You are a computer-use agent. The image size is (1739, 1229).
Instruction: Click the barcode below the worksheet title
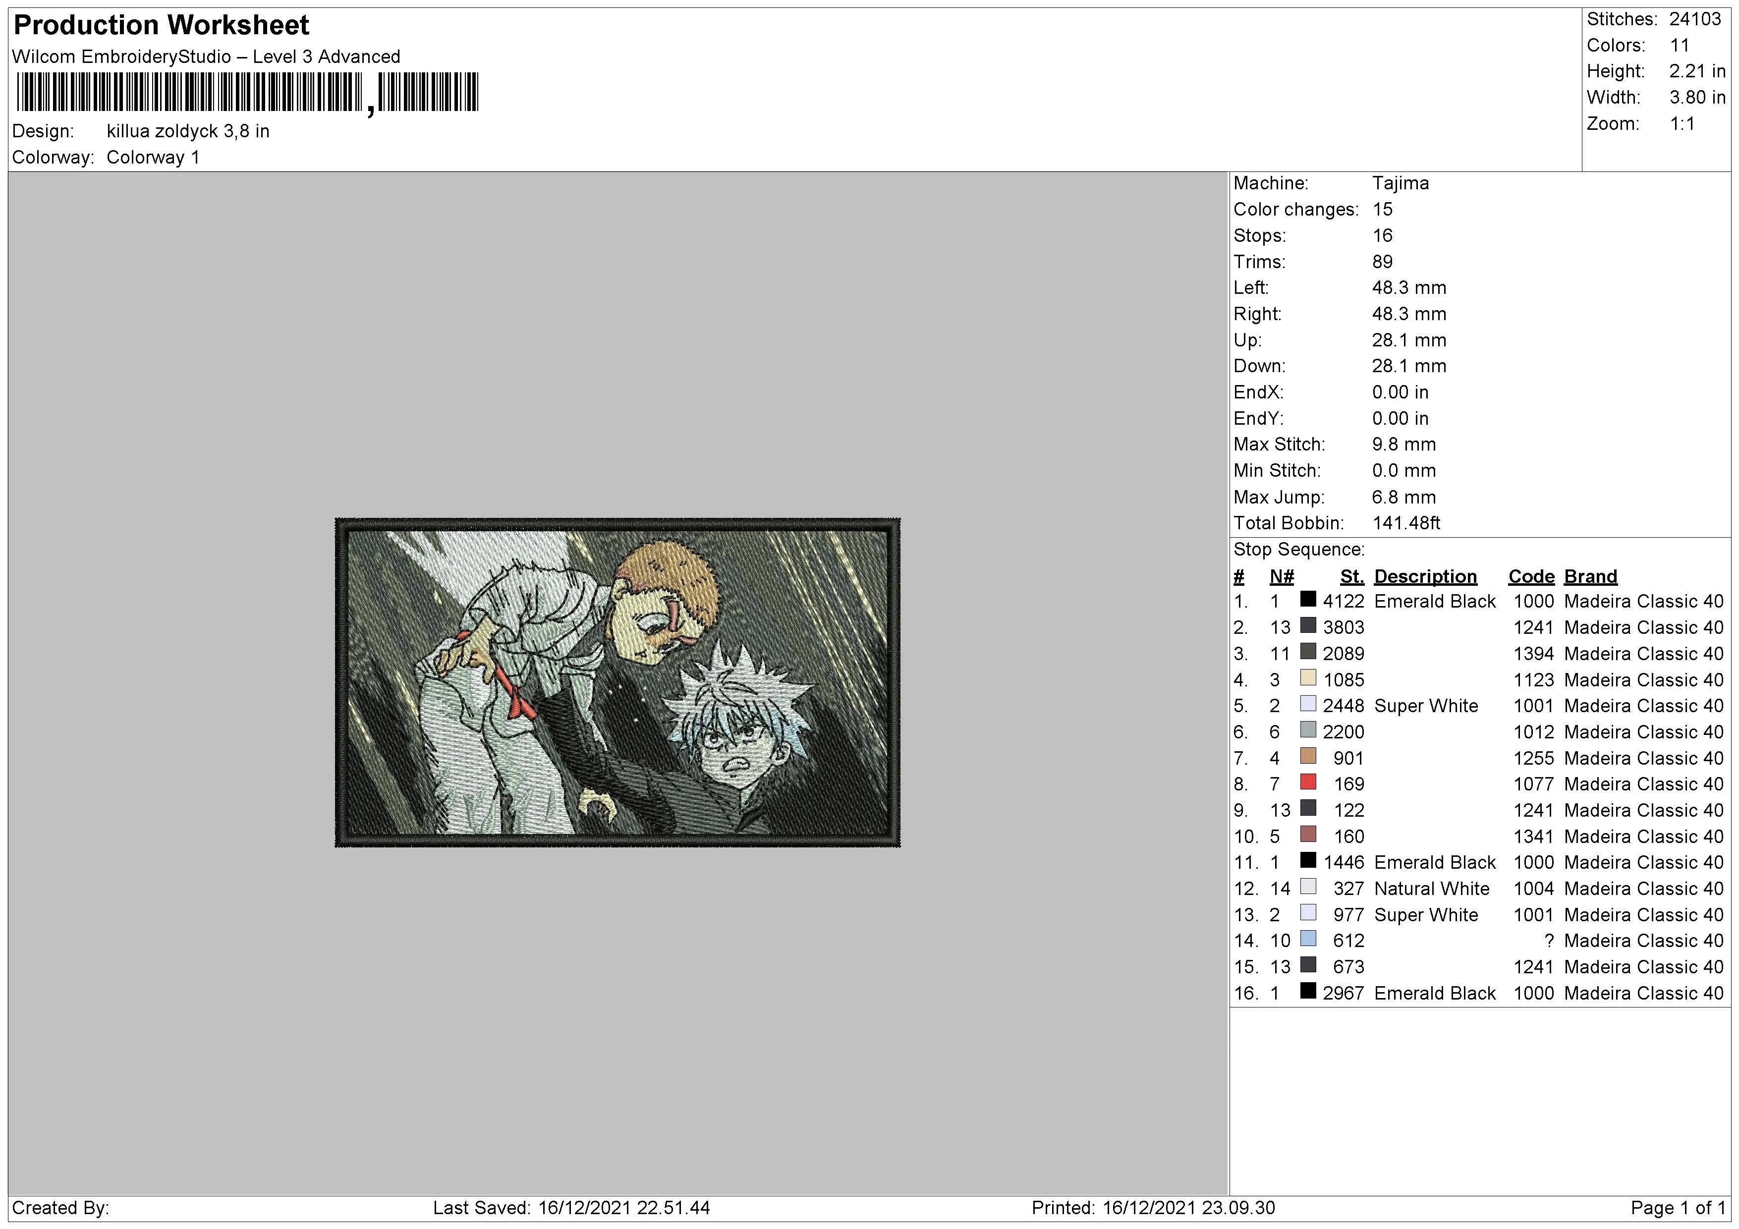point(247,94)
